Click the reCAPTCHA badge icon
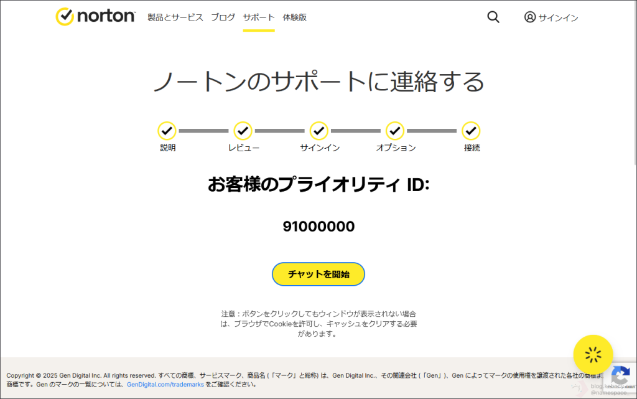Screen dimensions: 637x399 pos(621,376)
